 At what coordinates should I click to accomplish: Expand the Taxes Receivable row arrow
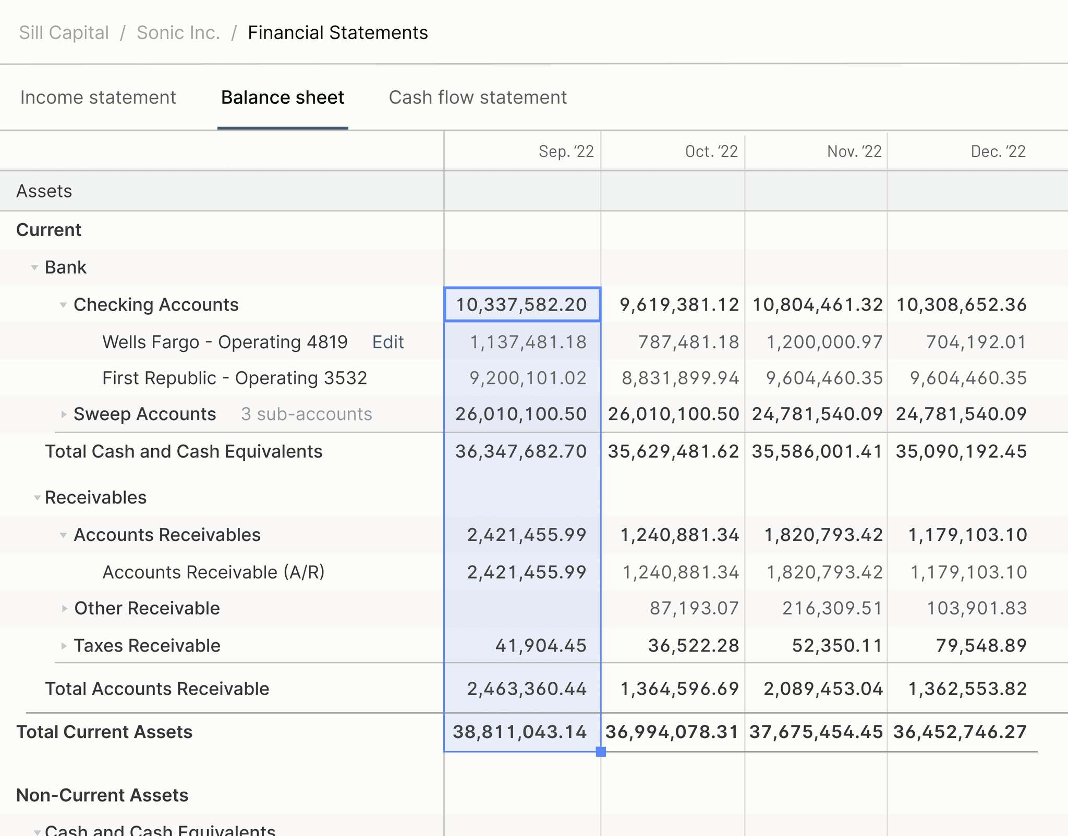(x=64, y=646)
